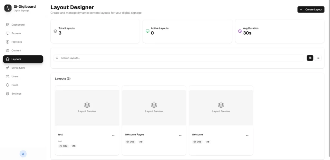Viewport: 330px width, 160px height.
Task: Click the Welcome Pagee layout title
Action: (134, 135)
